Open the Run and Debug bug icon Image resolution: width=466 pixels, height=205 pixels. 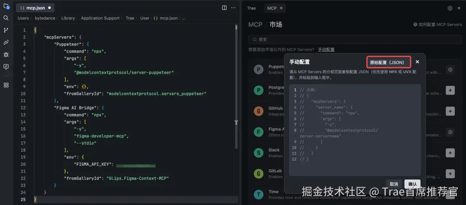point(6,54)
